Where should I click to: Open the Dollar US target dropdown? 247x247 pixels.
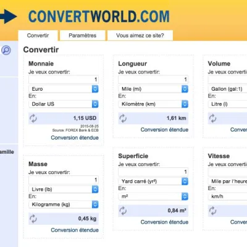click(x=64, y=104)
